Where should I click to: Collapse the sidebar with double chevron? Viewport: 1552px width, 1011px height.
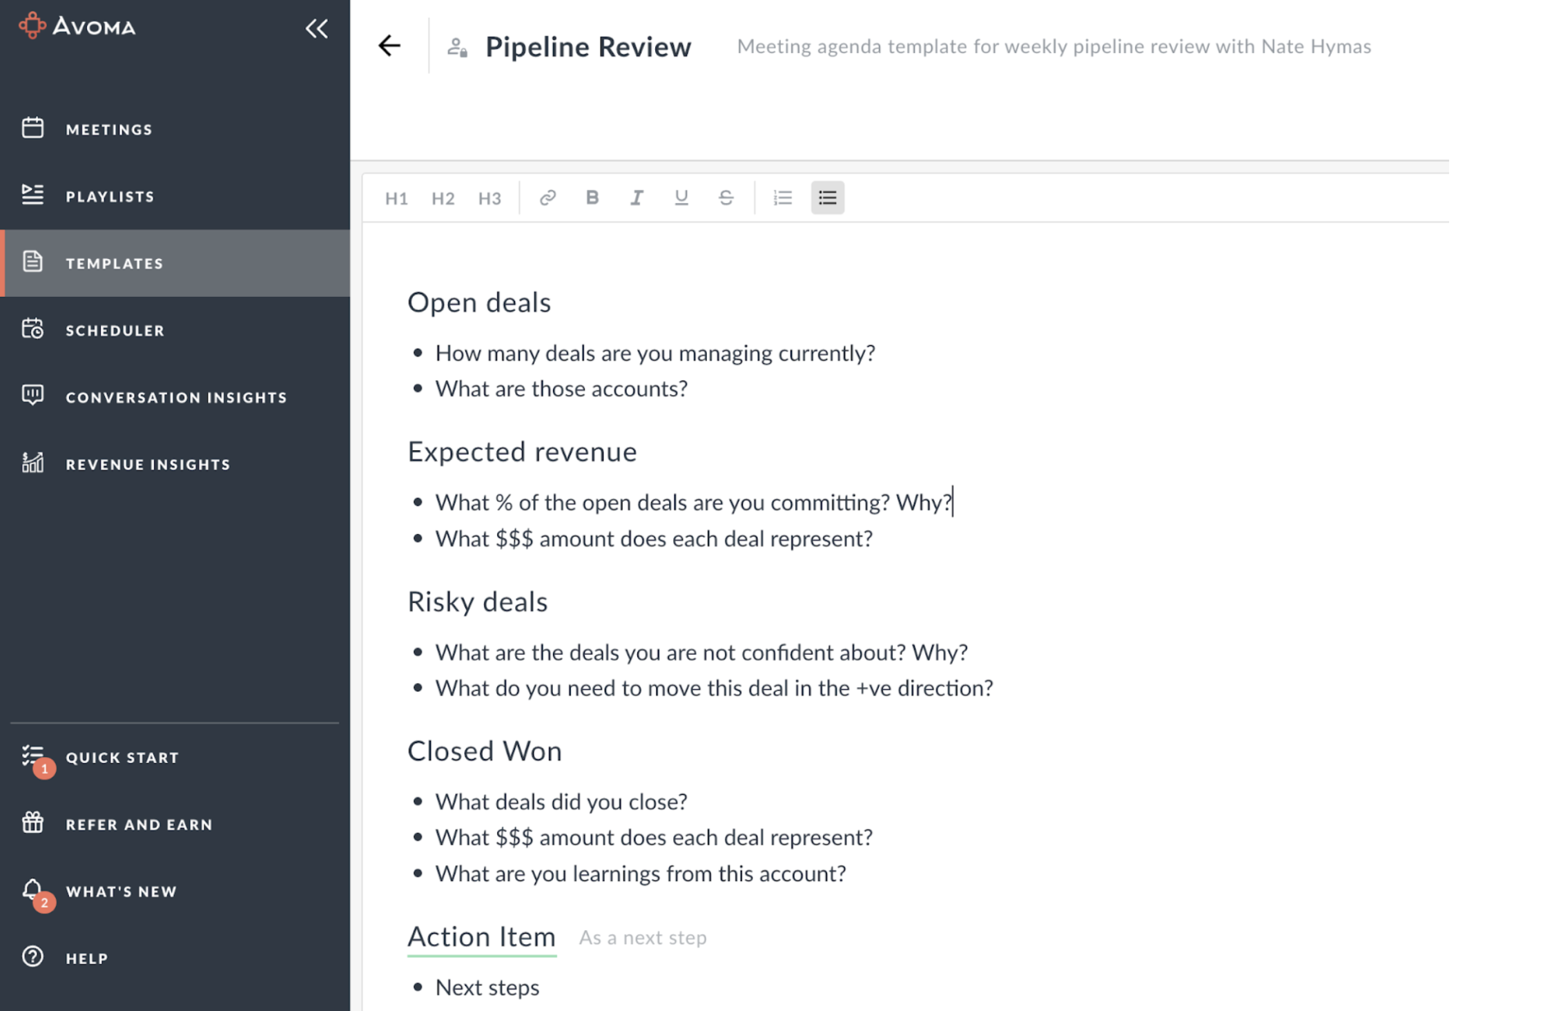pos(316,28)
